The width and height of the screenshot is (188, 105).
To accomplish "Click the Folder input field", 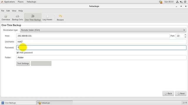I will point(101,57).
